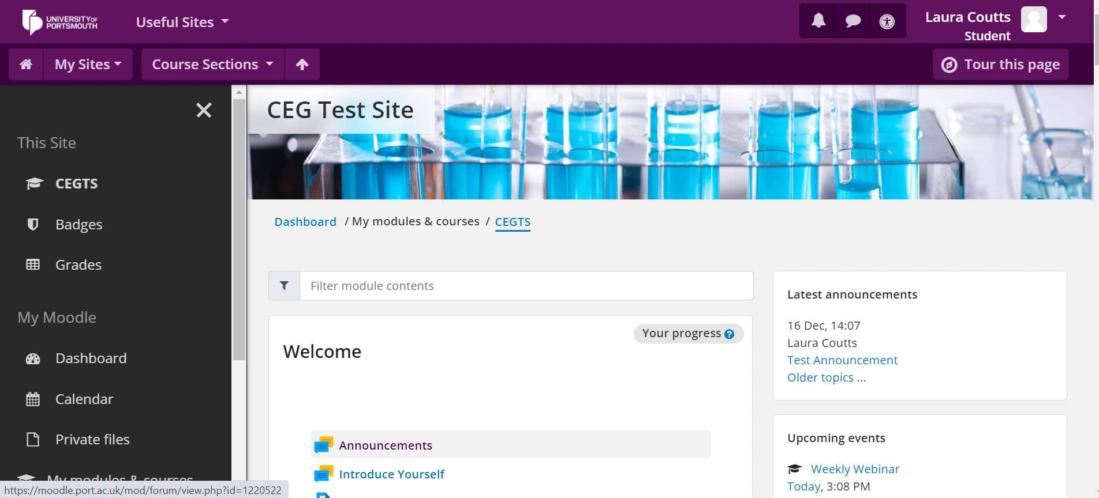Viewport: 1099px width, 498px height.
Task: Click the Today link under events
Action: point(803,486)
